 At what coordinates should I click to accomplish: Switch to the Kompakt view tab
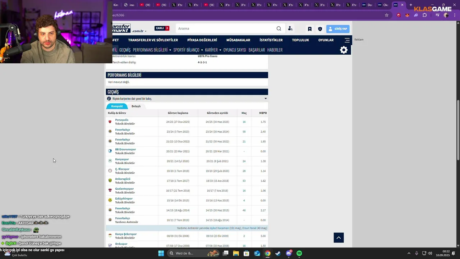117,106
